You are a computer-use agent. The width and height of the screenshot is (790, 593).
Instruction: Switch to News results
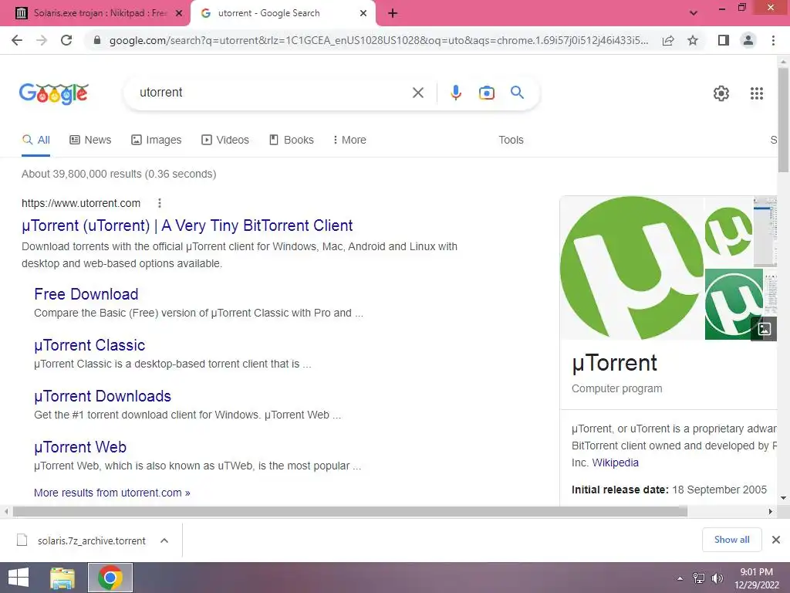(x=90, y=141)
